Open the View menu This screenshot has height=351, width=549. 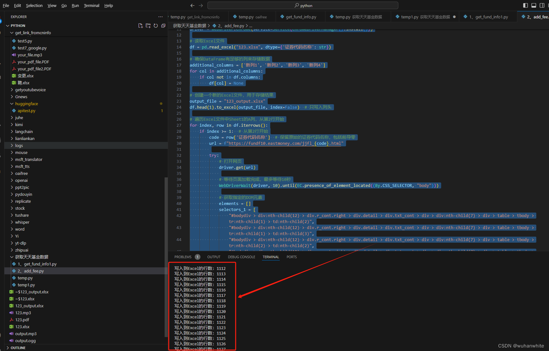(52, 5)
